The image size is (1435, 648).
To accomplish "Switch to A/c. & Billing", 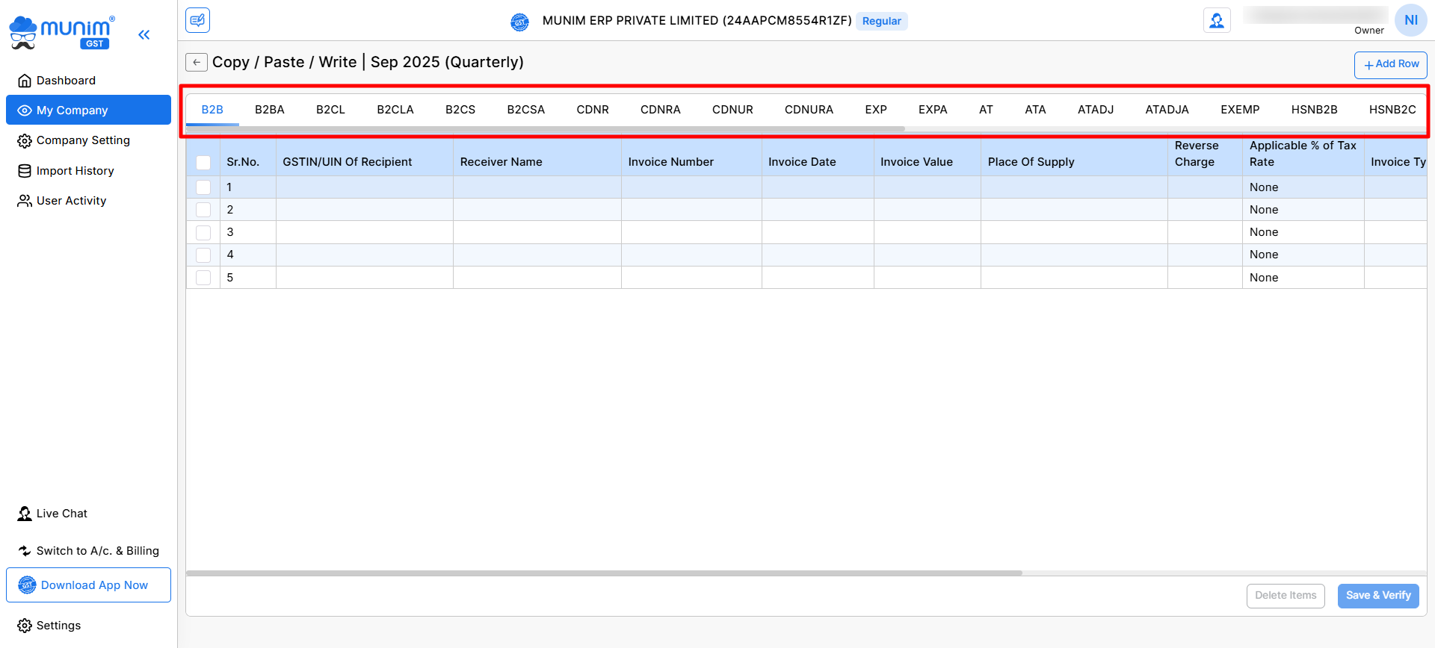I will coord(97,551).
